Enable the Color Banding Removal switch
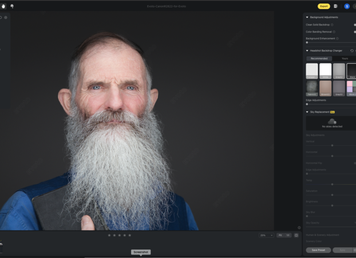Image resolution: width=356 pixels, height=258 pixels. pyautogui.click(x=355, y=32)
